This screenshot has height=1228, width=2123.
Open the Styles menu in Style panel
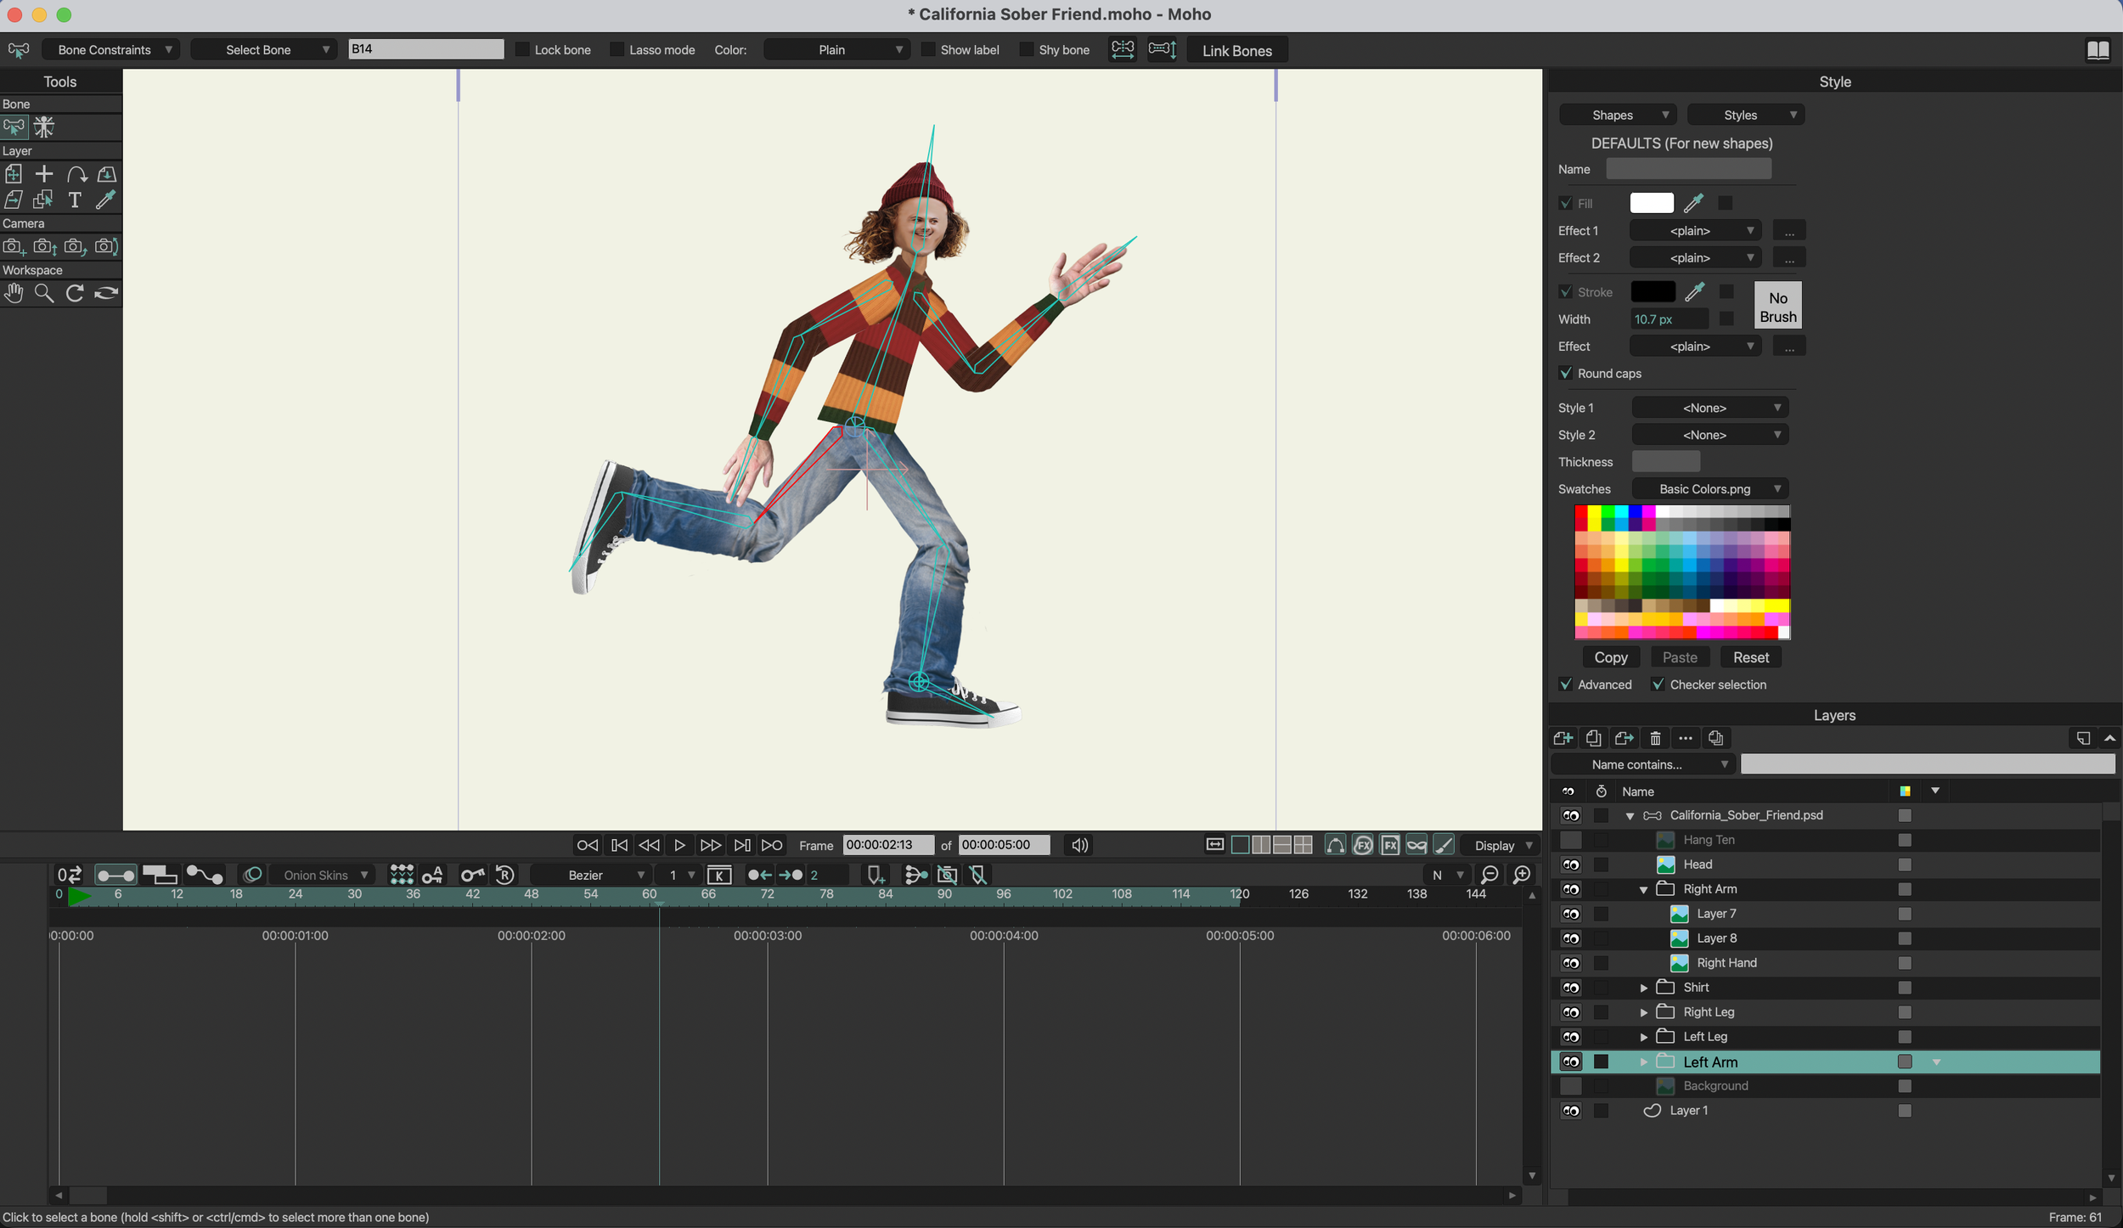[x=1746, y=115]
